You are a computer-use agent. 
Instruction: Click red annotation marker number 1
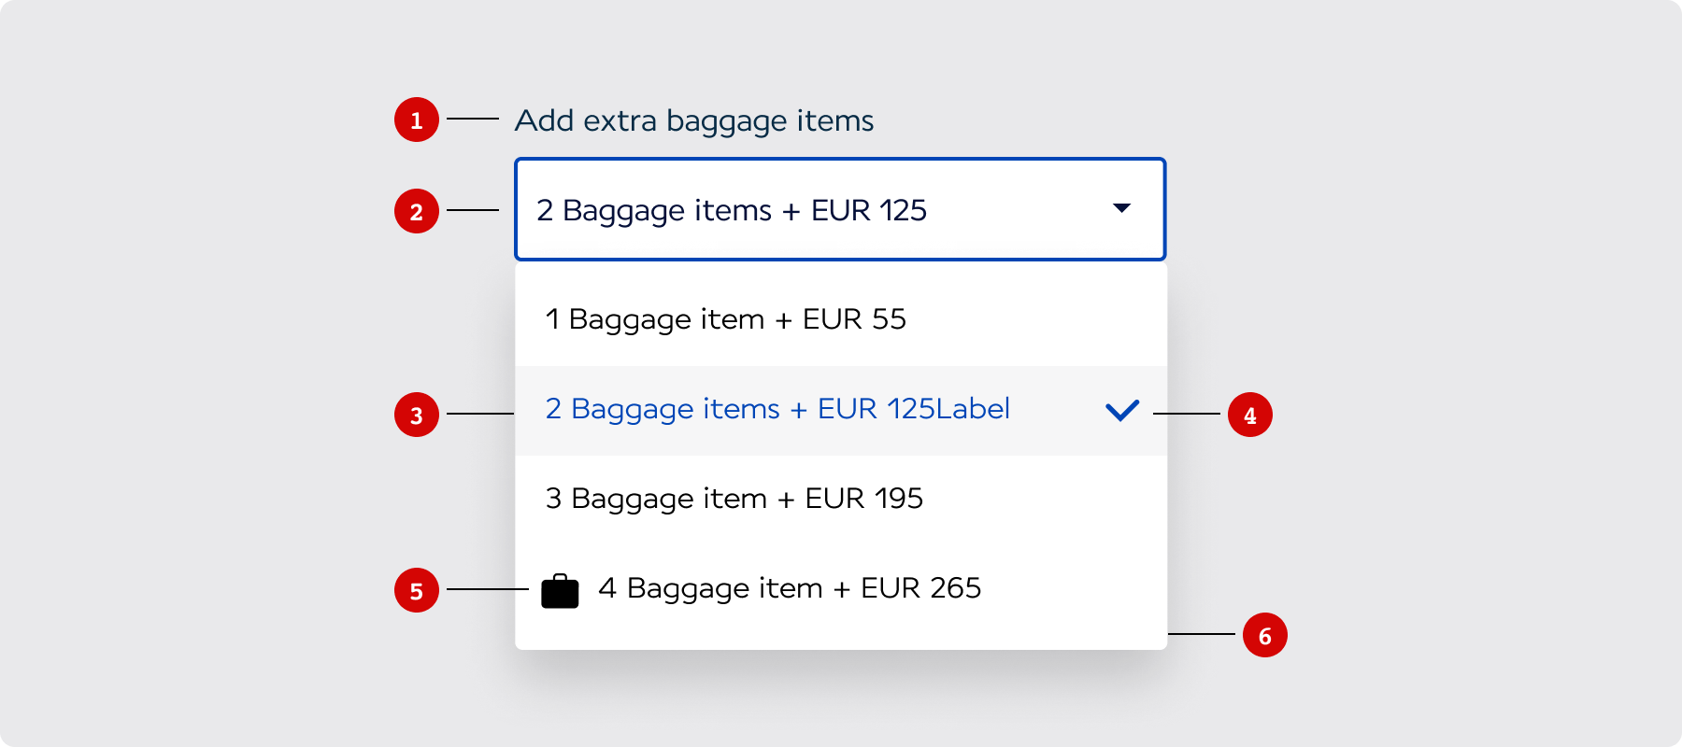point(417,120)
